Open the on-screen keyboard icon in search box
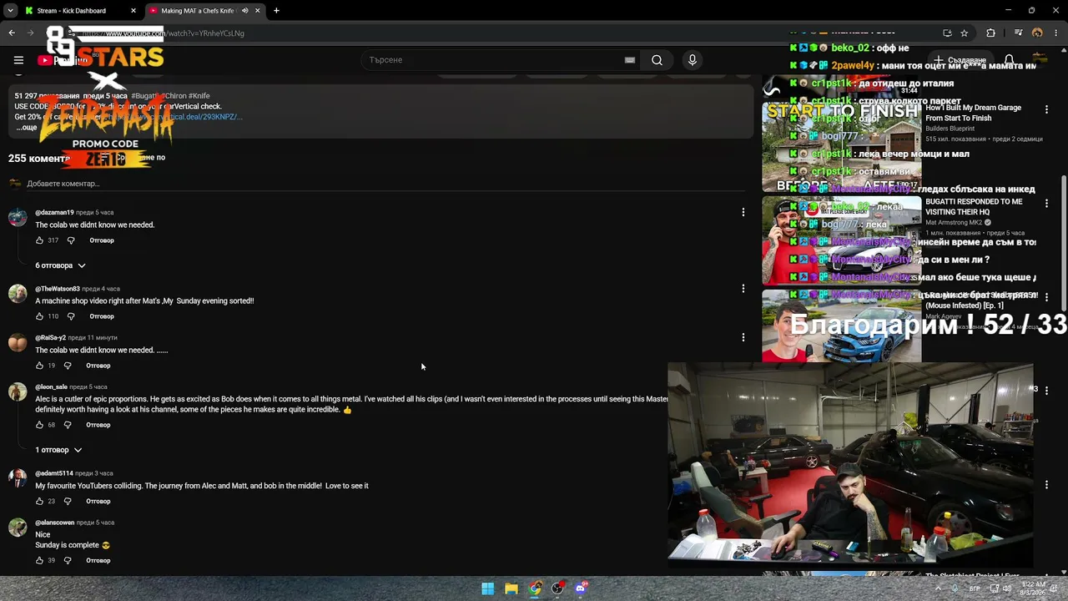Viewport: 1068px width, 601px height. click(630, 60)
